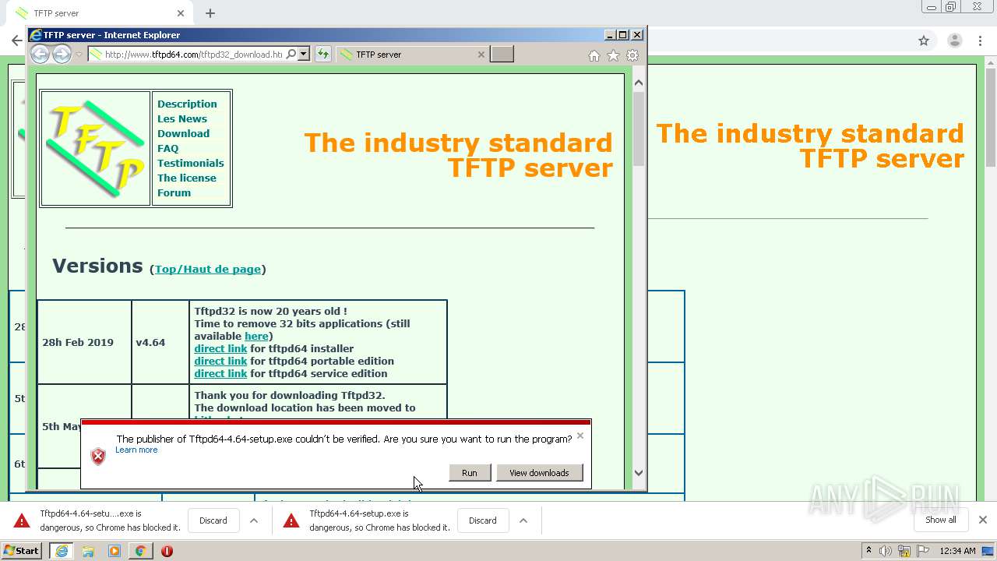This screenshot has width=997, height=561.
Task: Show hidden tray icons arrow
Action: tap(868, 551)
